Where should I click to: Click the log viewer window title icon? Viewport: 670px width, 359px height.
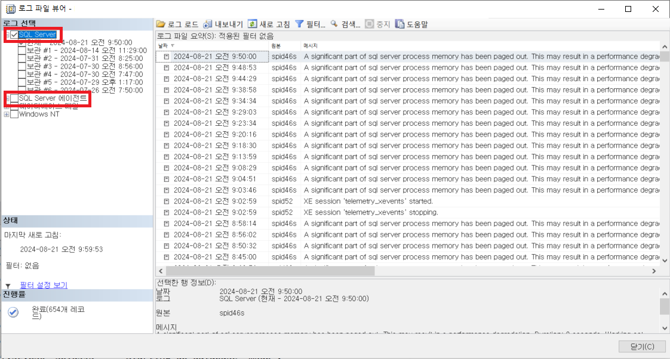(x=10, y=9)
